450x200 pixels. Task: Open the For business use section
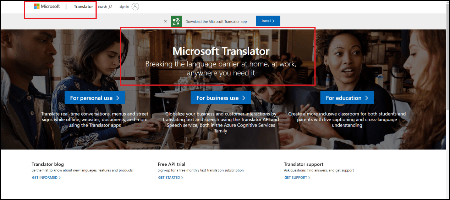point(221,98)
